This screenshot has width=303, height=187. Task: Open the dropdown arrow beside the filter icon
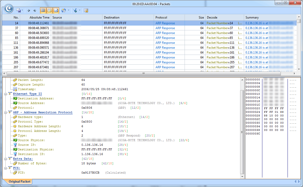[x=80, y=11]
